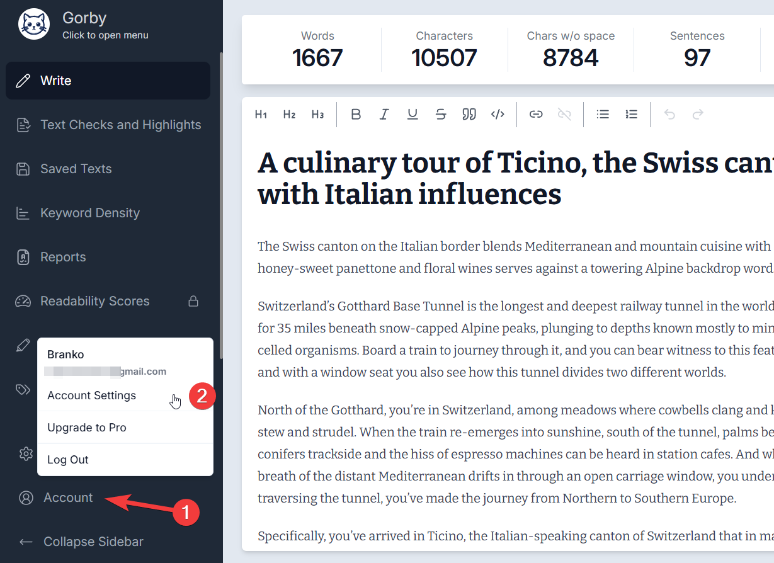Screen dimensions: 774x563
Task: Insert a code block
Action: point(498,115)
